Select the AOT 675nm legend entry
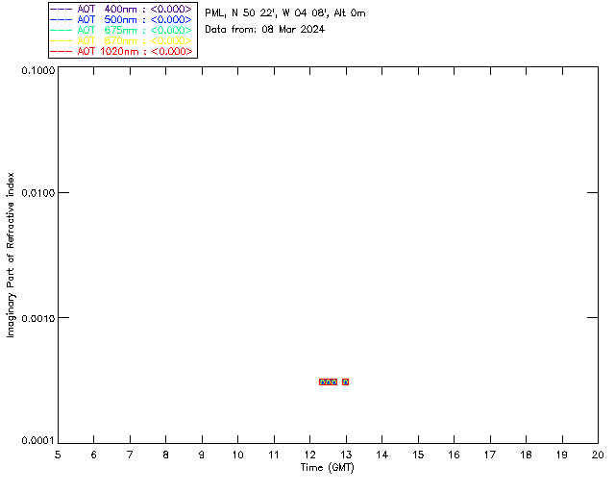This screenshot has width=615, height=492. 121,30
